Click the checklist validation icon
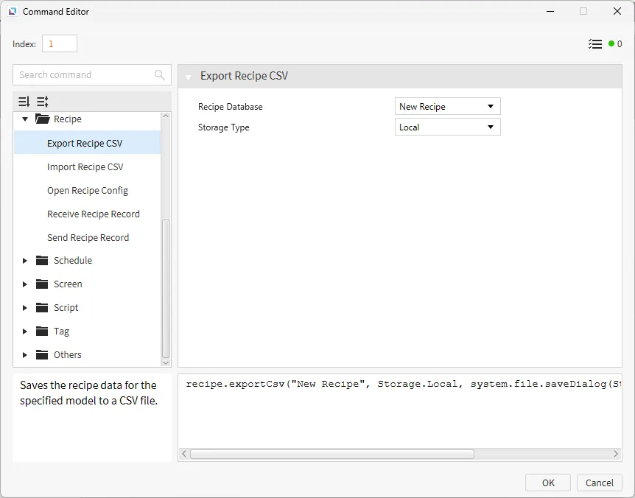Image resolution: width=635 pixels, height=498 pixels. (595, 44)
